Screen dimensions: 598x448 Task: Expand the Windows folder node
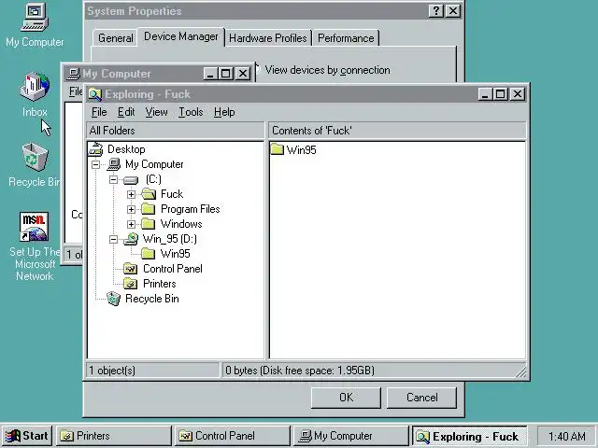[131, 224]
